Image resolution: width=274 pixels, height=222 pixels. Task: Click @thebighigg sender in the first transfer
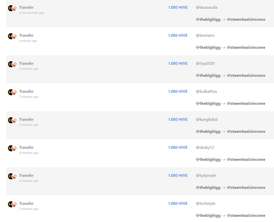point(208,19)
